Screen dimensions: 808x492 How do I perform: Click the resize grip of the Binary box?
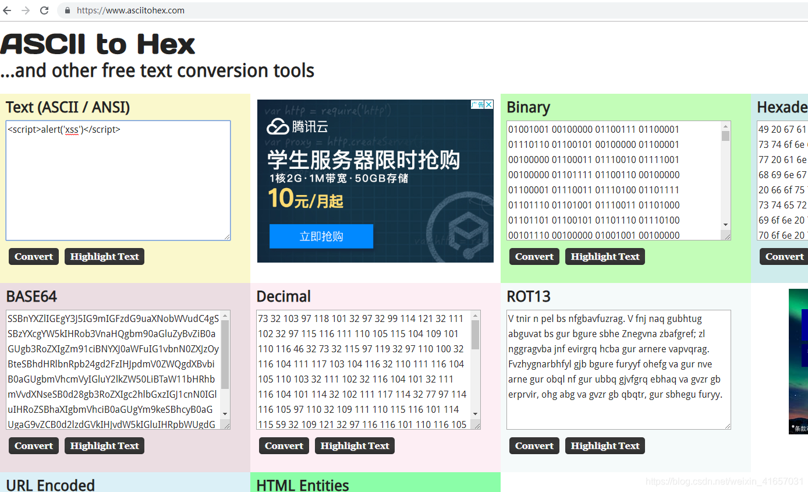pos(727,235)
